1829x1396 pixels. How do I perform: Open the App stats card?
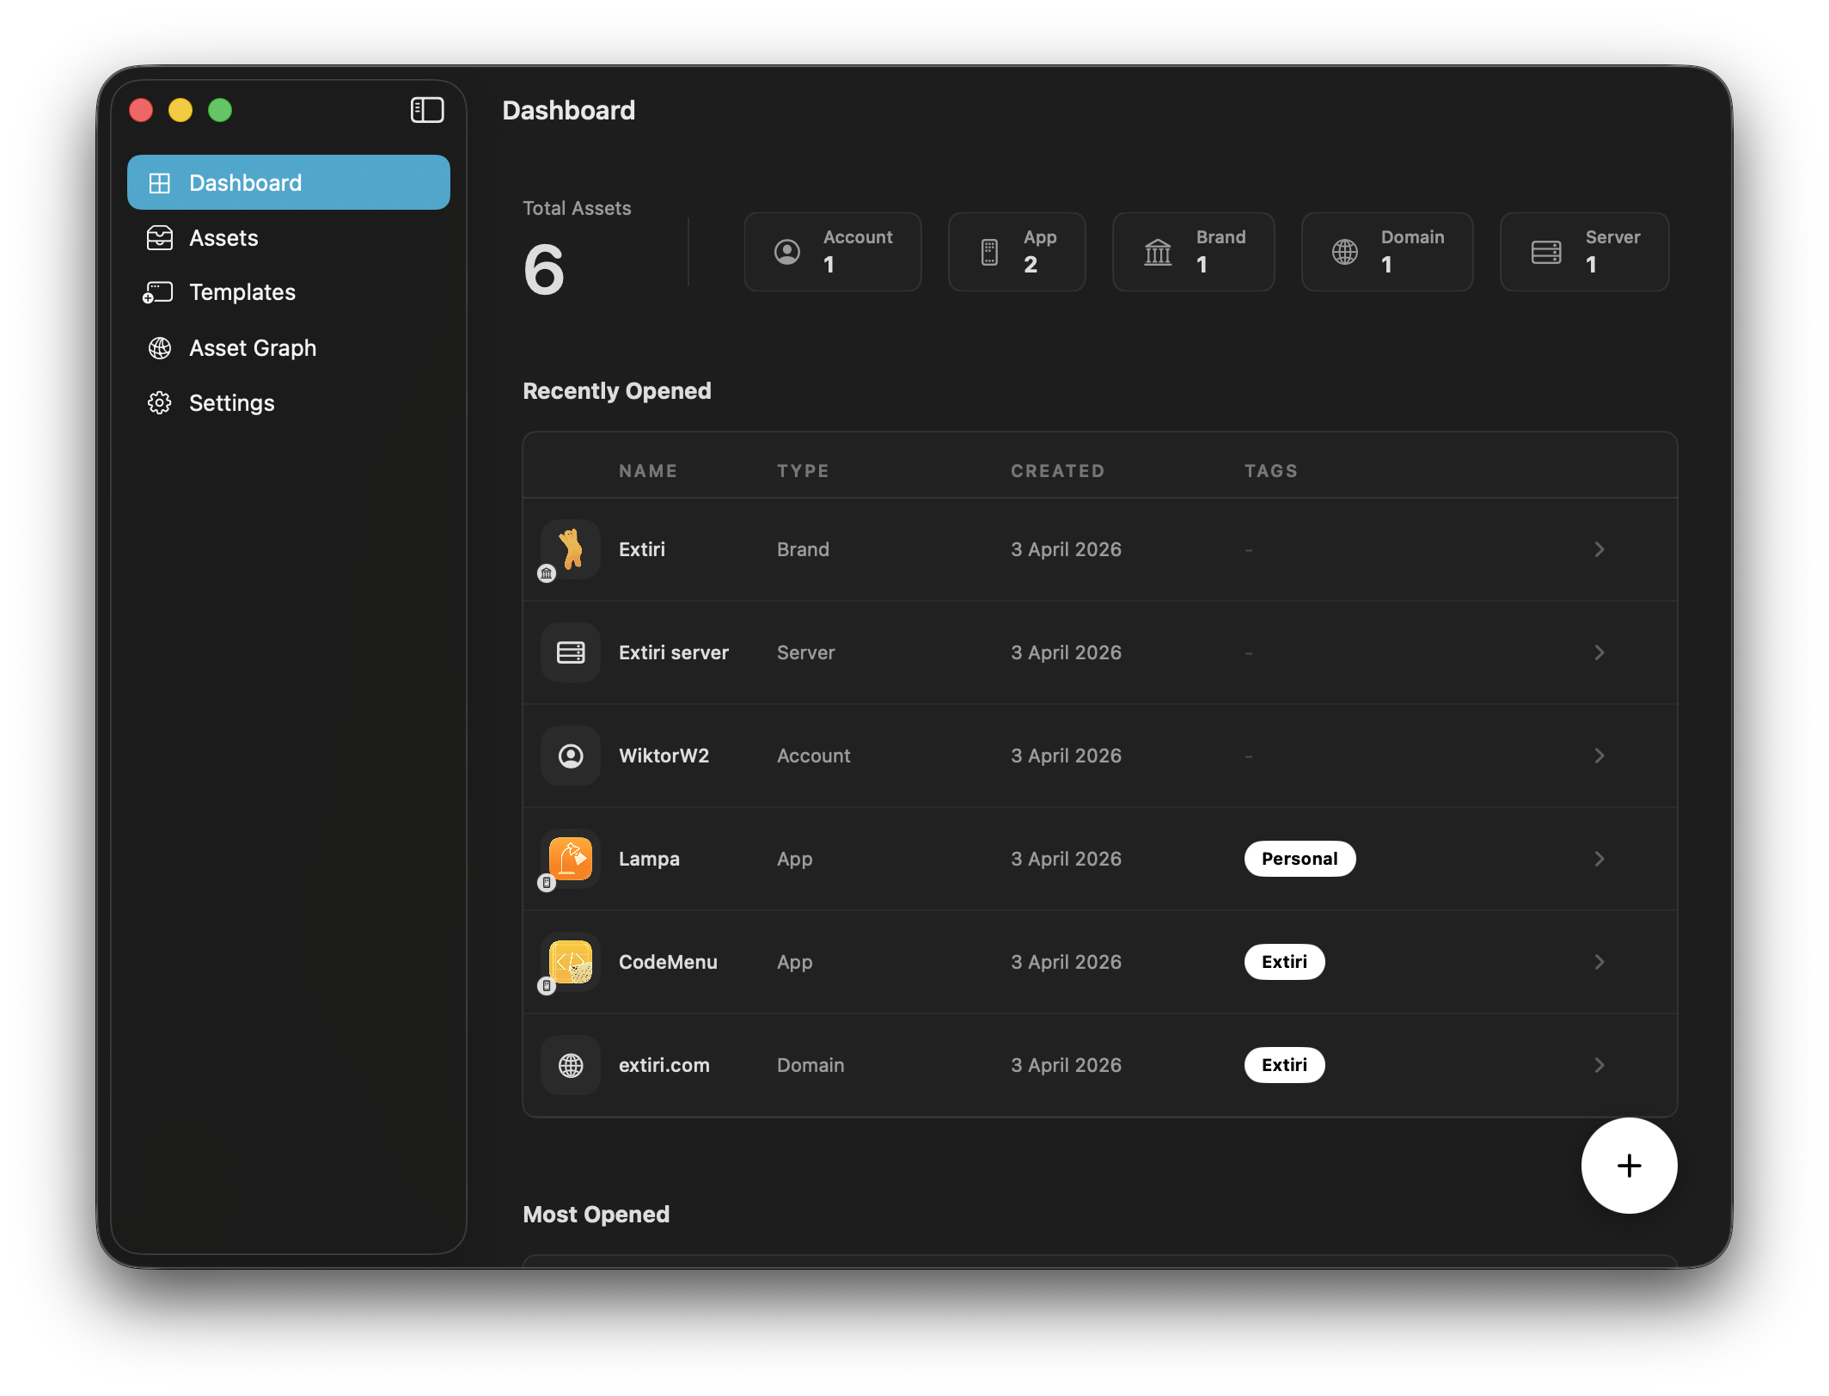pos(1016,251)
